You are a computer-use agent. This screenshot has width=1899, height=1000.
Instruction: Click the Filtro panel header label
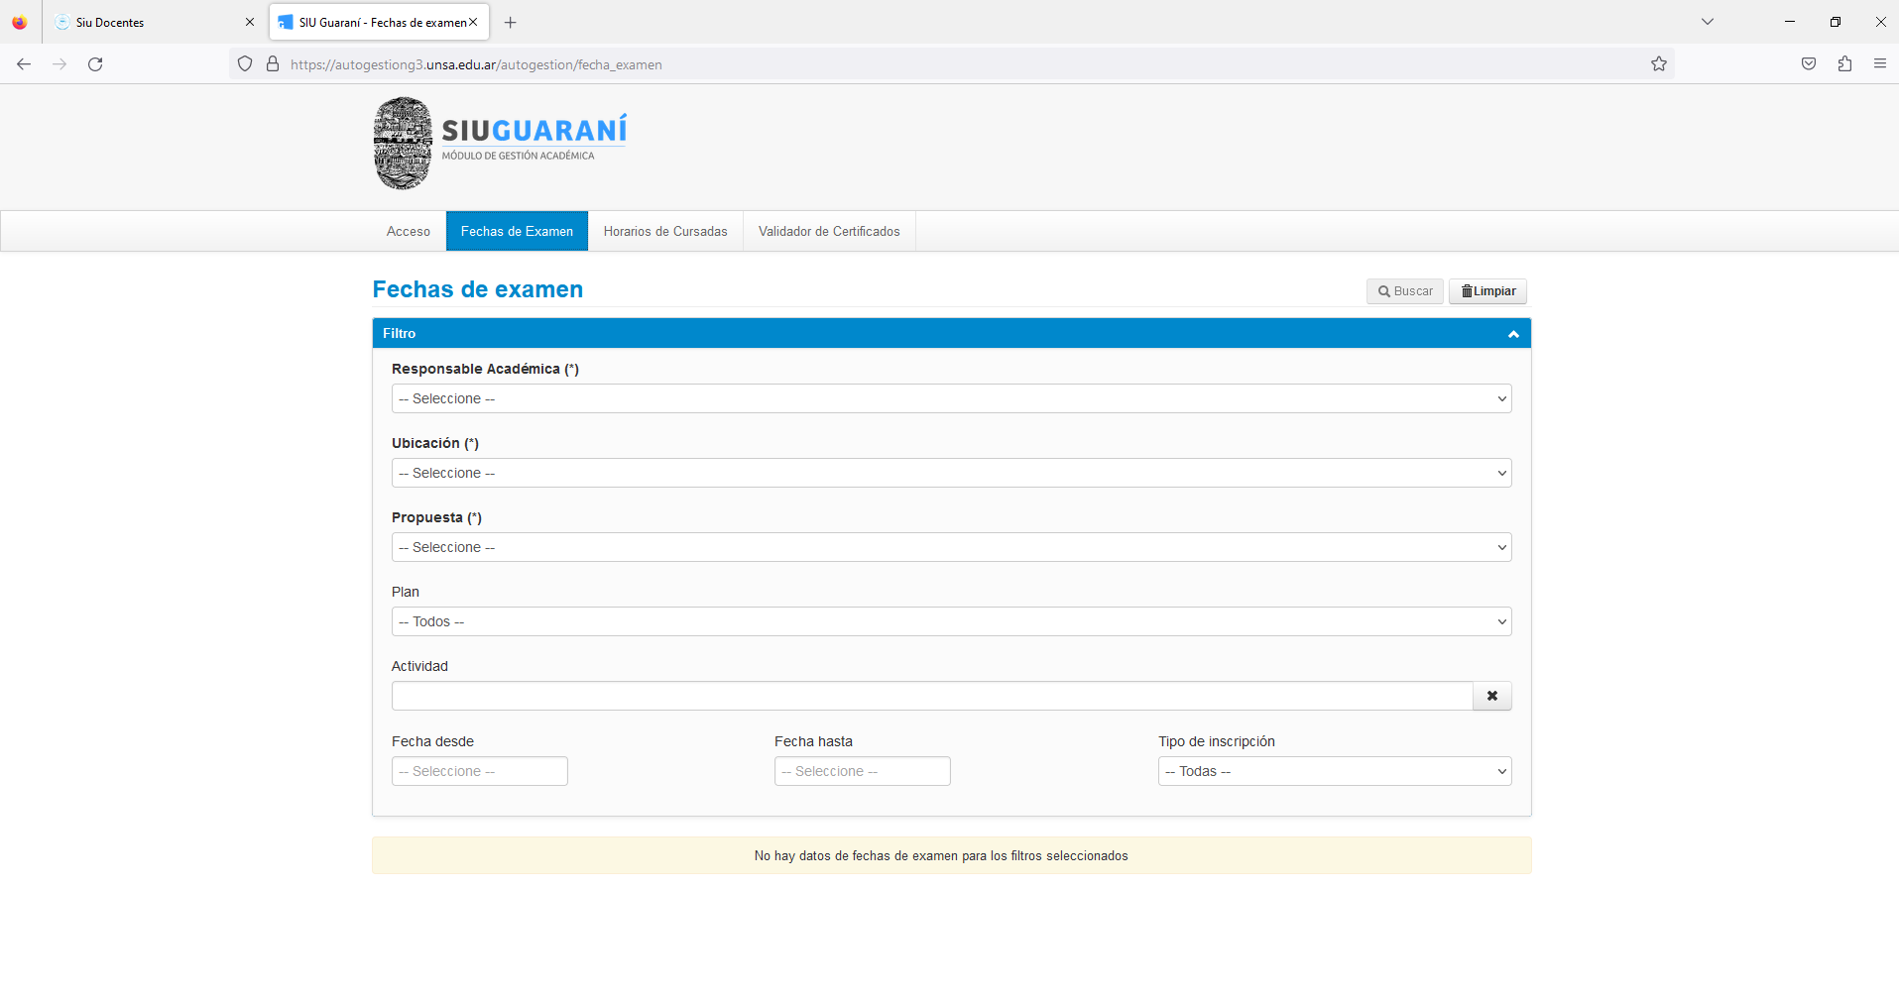[400, 334]
